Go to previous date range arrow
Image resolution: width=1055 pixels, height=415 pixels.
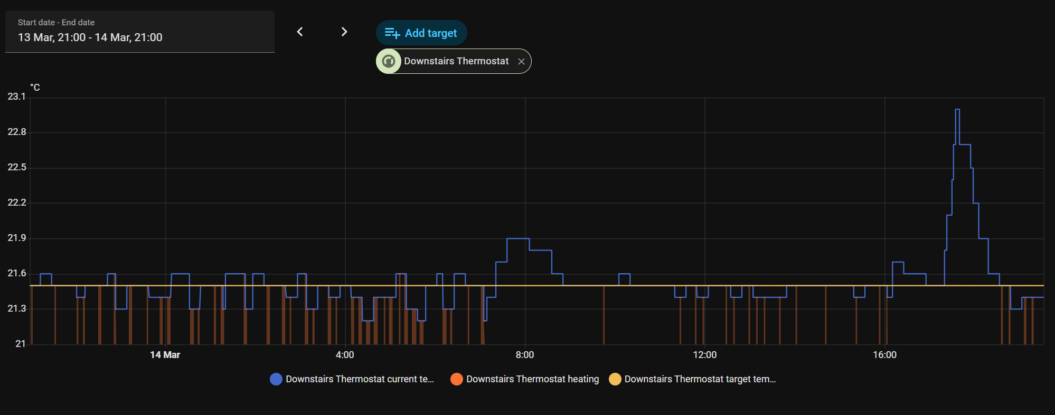pos(300,32)
